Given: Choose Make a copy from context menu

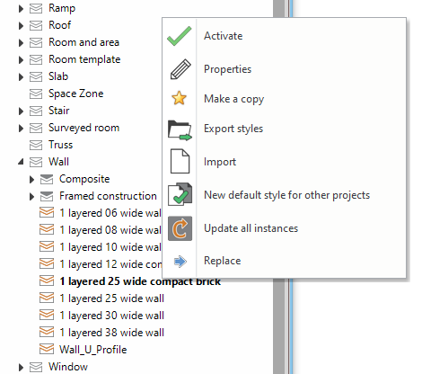Looking at the screenshot, I should [x=233, y=99].
